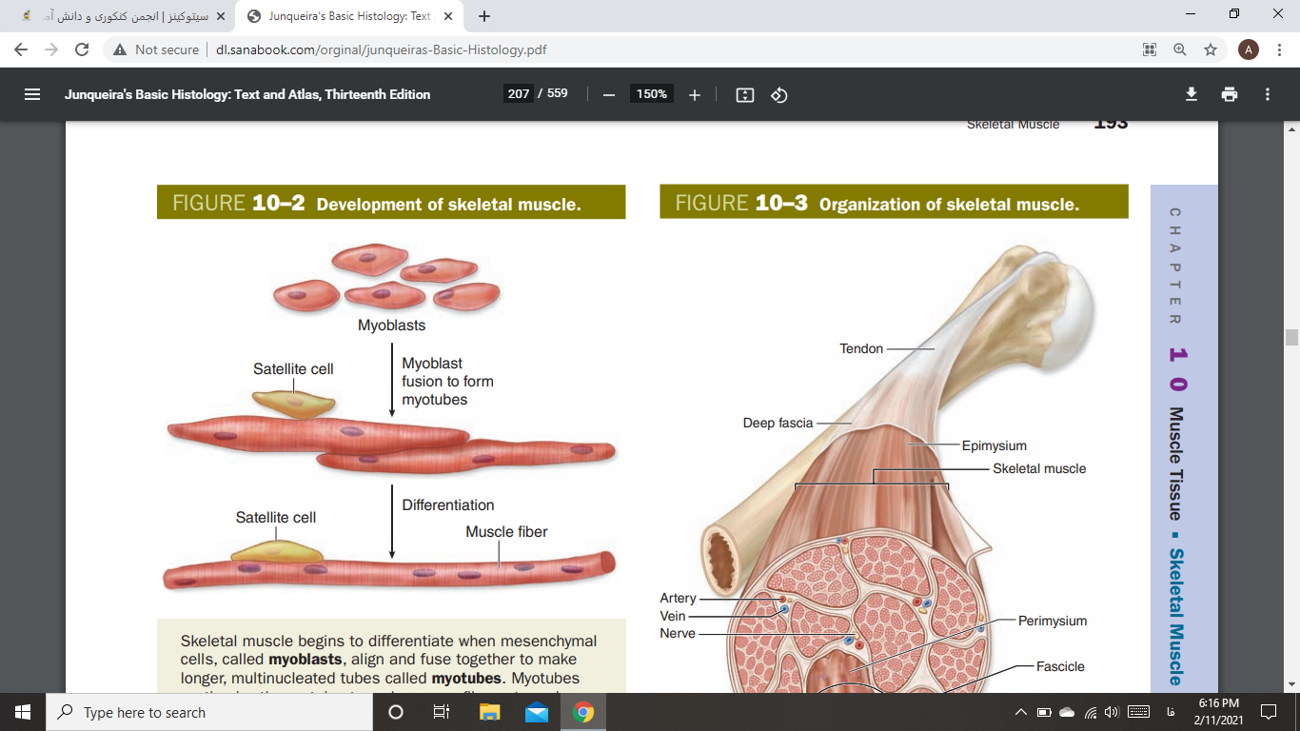The height and width of the screenshot is (731, 1300).
Task: Click the Windows search box
Action: click(211, 712)
